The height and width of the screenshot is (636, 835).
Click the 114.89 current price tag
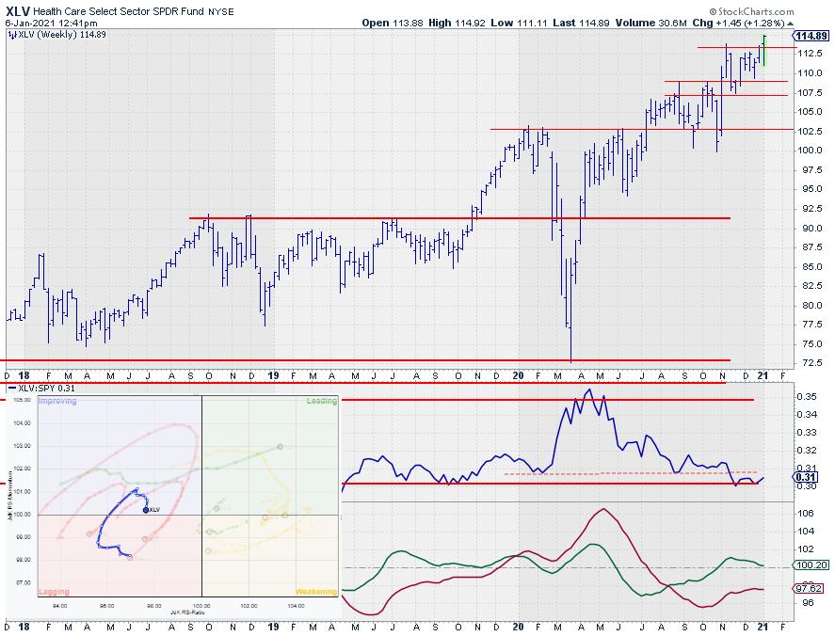point(811,36)
